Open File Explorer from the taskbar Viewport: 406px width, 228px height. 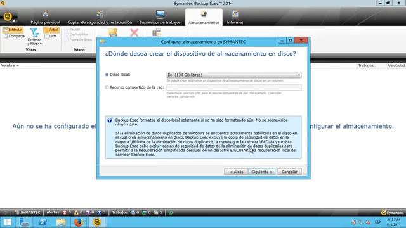point(61,222)
